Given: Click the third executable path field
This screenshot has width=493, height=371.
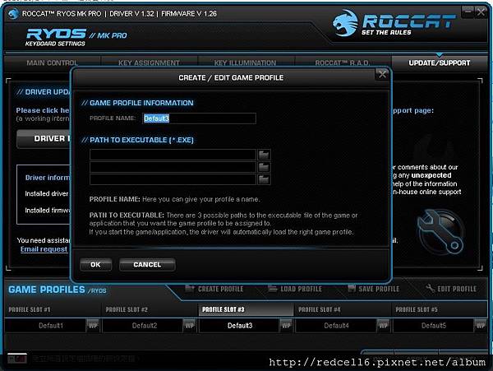Looking at the screenshot, I should tap(173, 179).
